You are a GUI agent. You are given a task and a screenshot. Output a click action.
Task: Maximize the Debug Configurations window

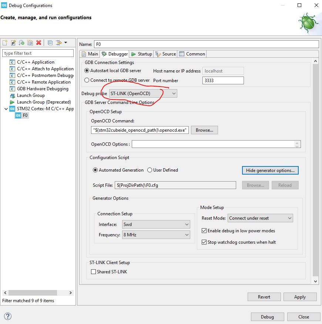[299, 5]
